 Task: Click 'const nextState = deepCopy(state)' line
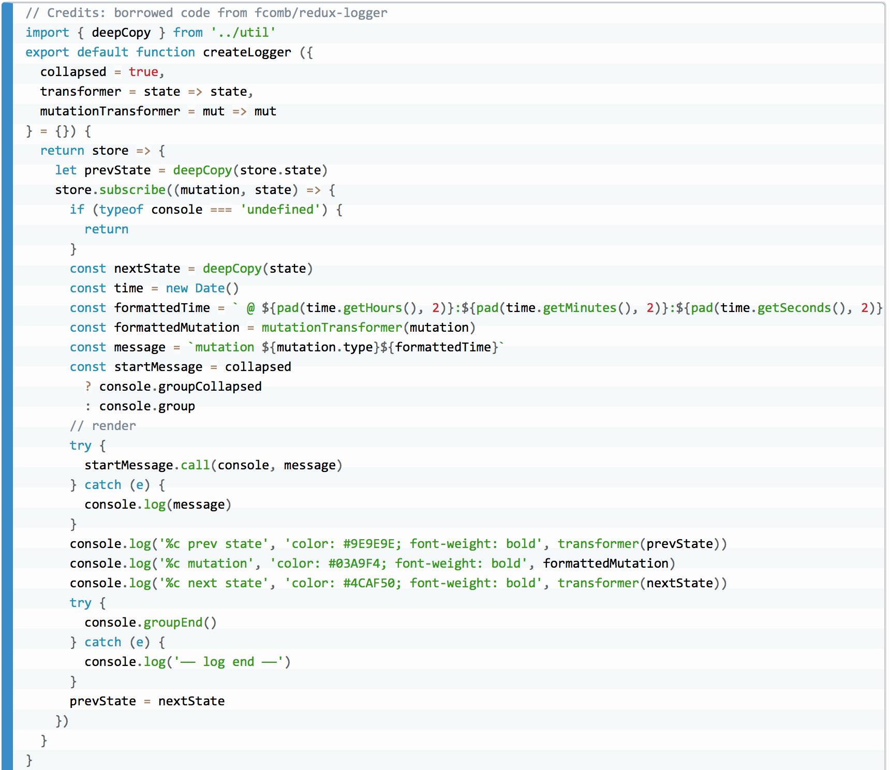point(191,269)
